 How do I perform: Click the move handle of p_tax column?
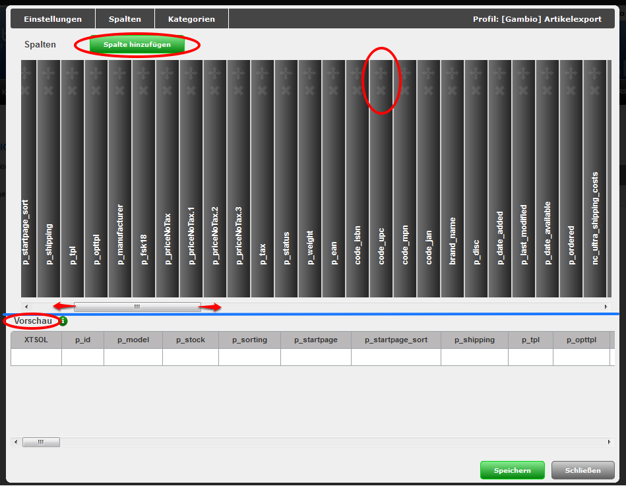click(263, 73)
